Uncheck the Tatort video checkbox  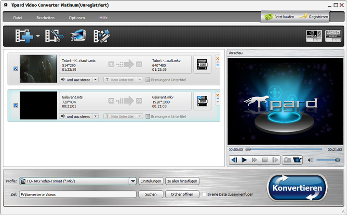(x=16, y=69)
